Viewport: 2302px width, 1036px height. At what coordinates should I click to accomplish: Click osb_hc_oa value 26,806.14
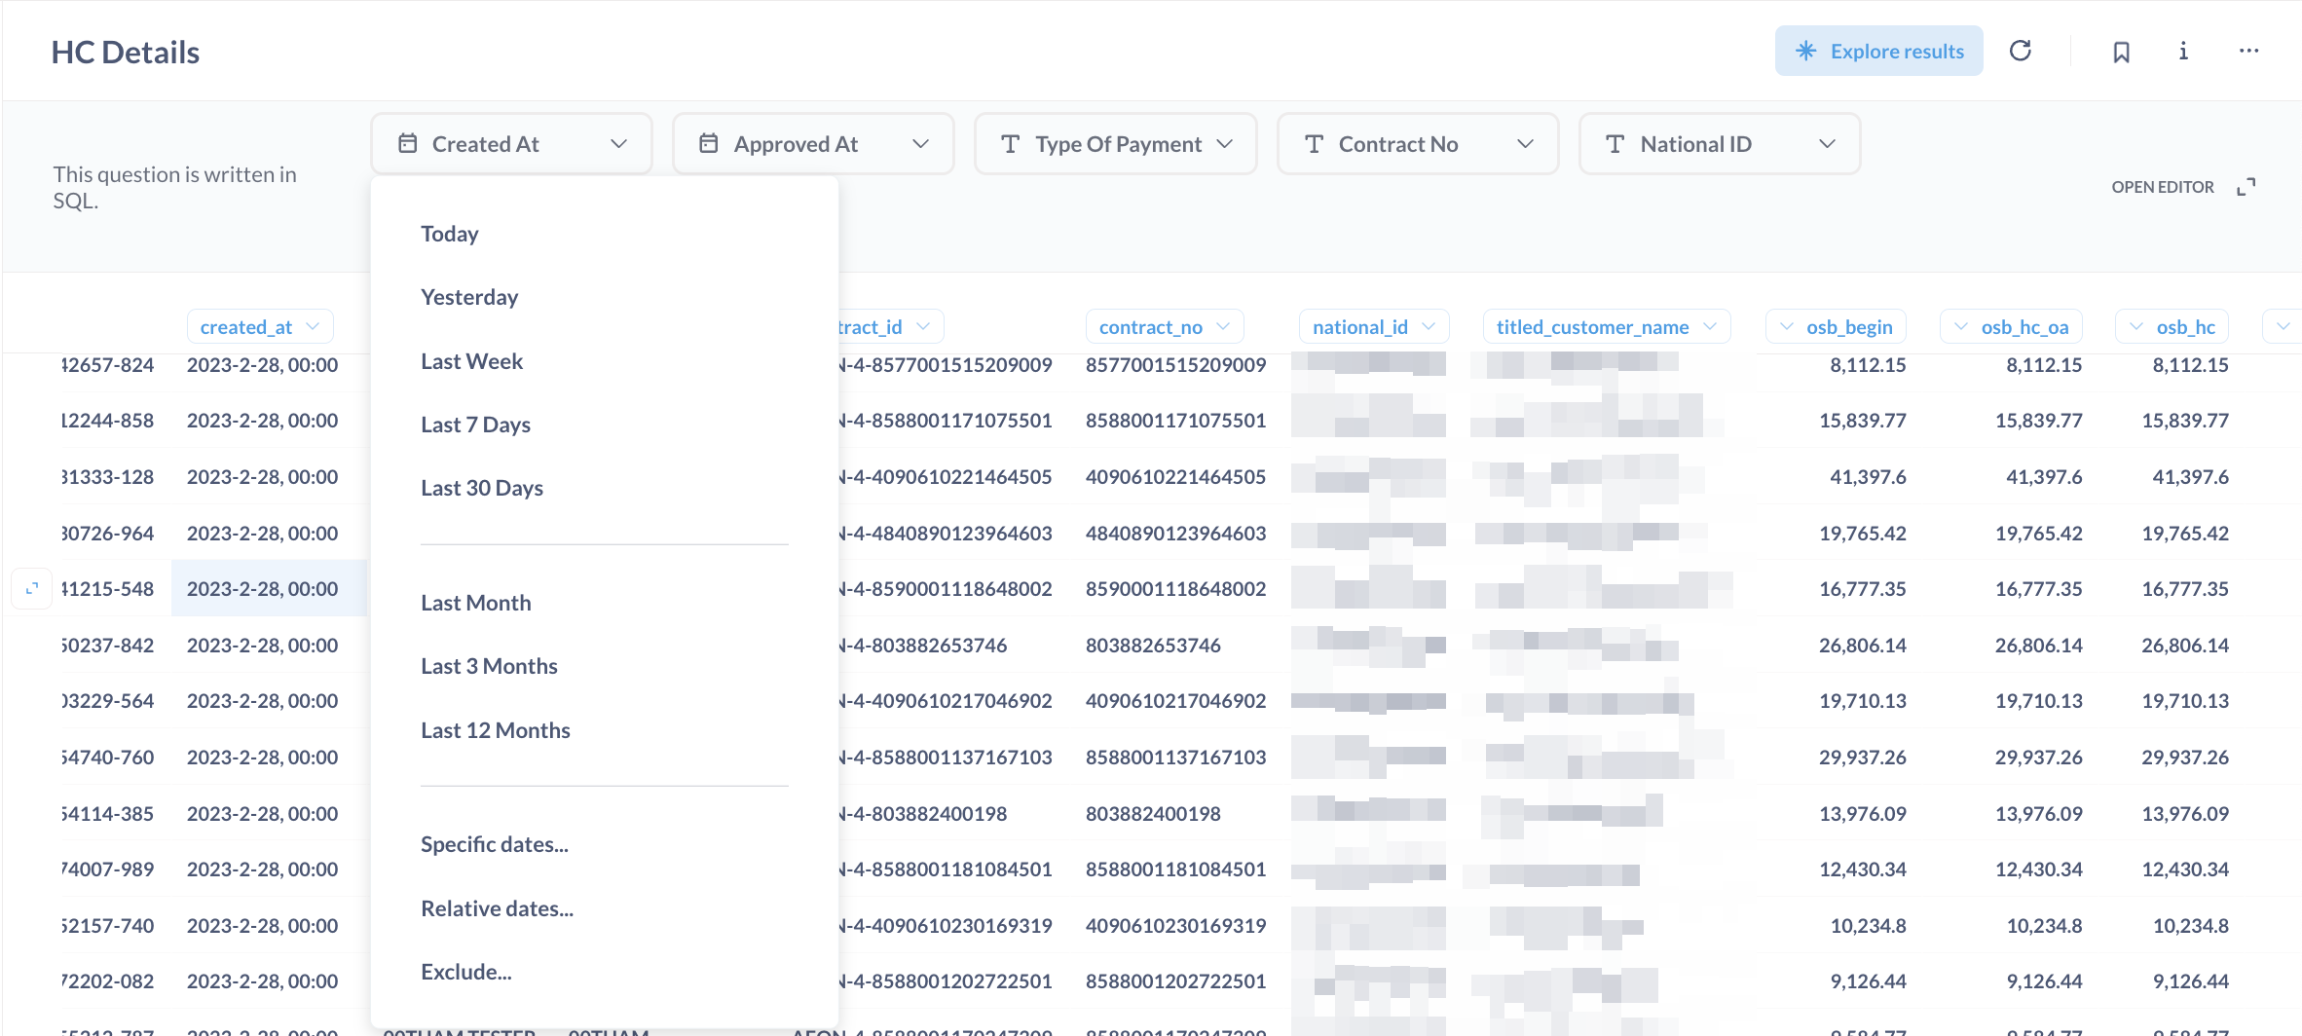(x=2038, y=646)
